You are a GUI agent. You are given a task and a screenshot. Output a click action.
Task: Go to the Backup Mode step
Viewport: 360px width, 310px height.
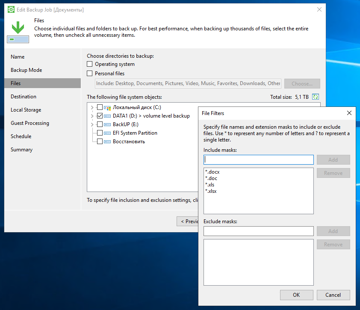coord(42,70)
